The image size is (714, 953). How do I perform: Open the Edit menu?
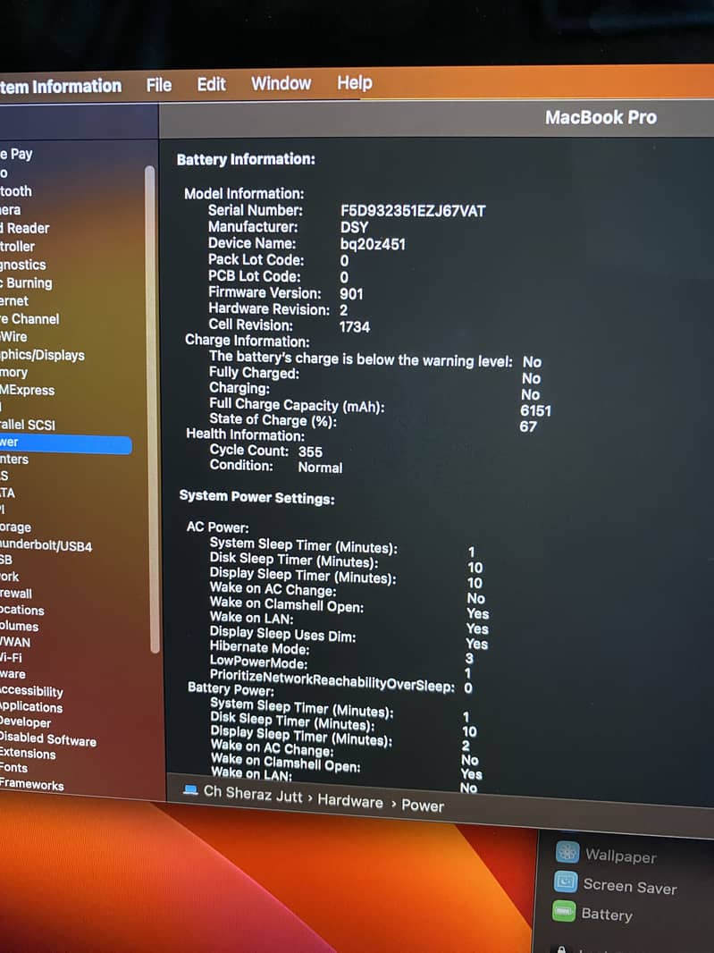(x=211, y=84)
